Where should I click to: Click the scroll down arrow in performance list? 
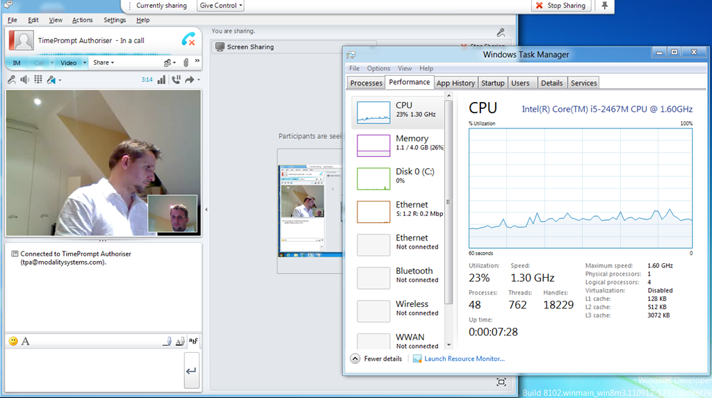click(x=448, y=345)
